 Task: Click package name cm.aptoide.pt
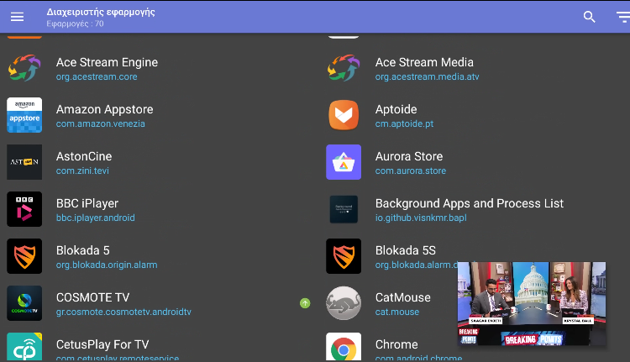point(404,123)
